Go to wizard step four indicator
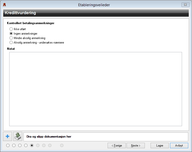The width and height of the screenshot is (192, 152). [x=26, y=146]
